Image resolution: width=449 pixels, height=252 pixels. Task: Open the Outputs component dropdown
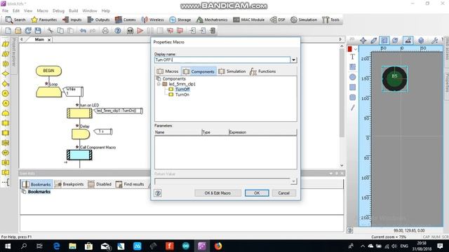[98, 20]
